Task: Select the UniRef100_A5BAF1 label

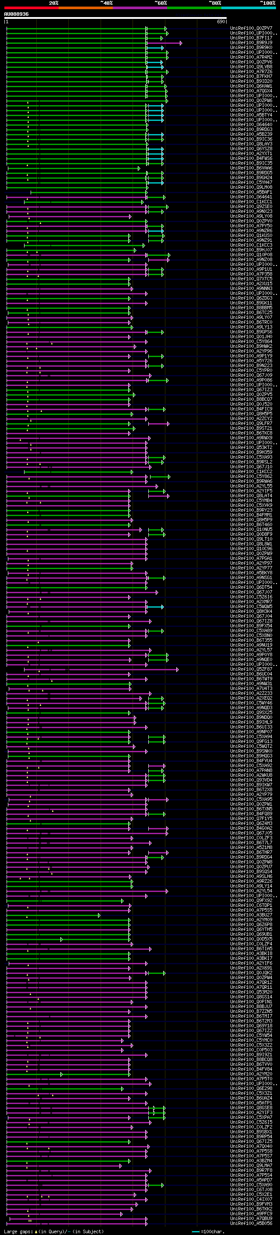Action: click(x=251, y=192)
